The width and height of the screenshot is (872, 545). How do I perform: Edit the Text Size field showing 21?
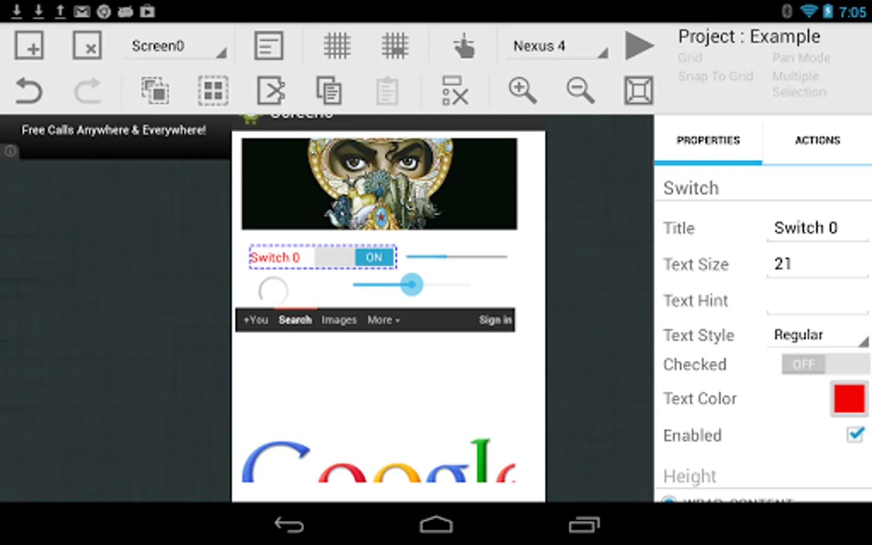(x=817, y=264)
